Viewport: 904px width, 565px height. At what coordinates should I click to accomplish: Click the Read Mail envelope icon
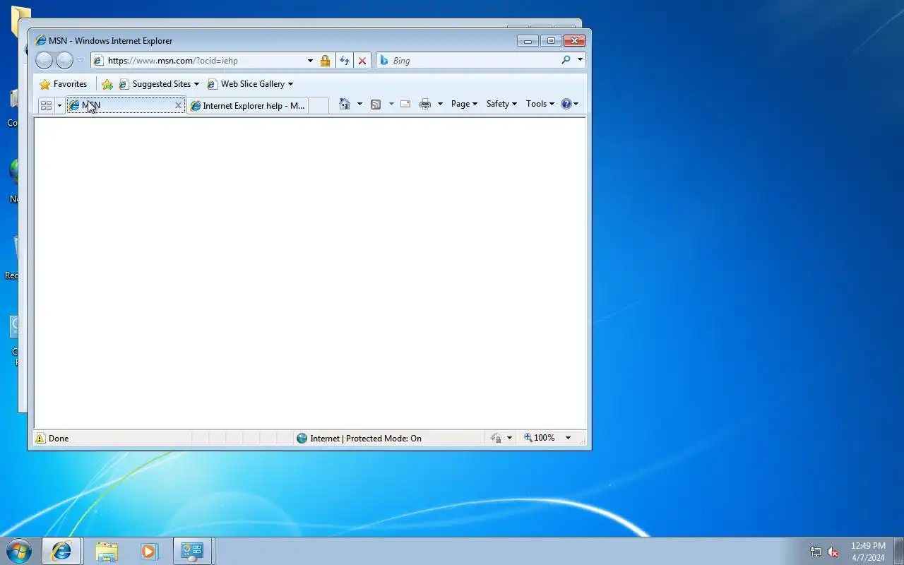point(405,104)
